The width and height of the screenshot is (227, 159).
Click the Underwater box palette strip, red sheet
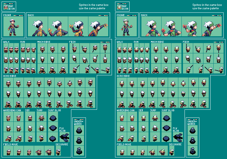[79, 120]
